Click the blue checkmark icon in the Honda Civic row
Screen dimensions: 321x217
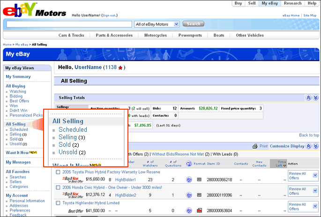tap(188, 195)
